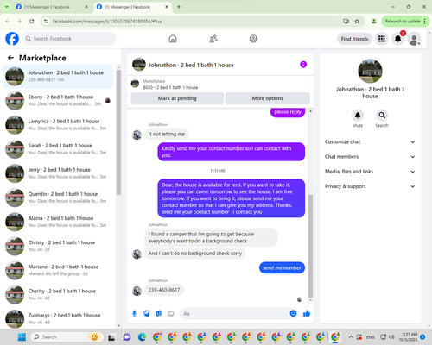Viewport: 432px width, 345px height.
Task: Show hidden system tray icons chevron
Action: [x=351, y=337]
